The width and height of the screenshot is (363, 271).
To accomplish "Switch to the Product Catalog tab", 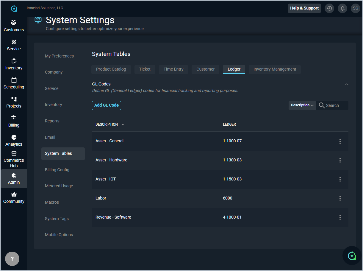I will point(111,69).
